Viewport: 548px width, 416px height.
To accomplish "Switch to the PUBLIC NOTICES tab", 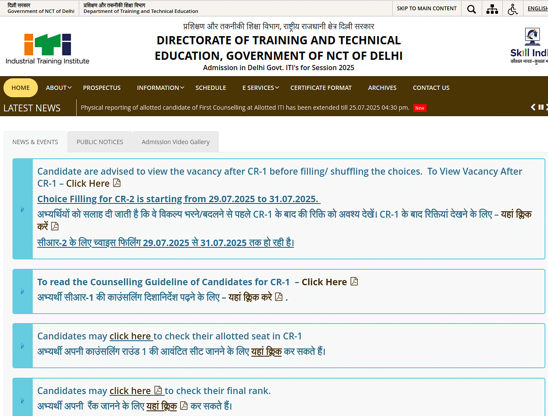I will pos(100,142).
